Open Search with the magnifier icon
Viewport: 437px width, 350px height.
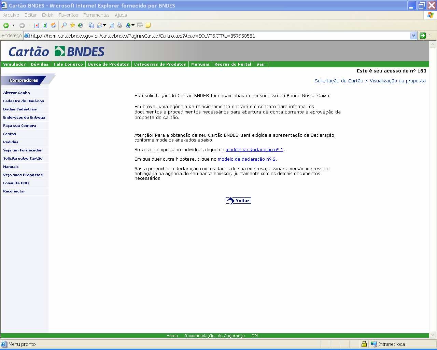click(x=64, y=25)
